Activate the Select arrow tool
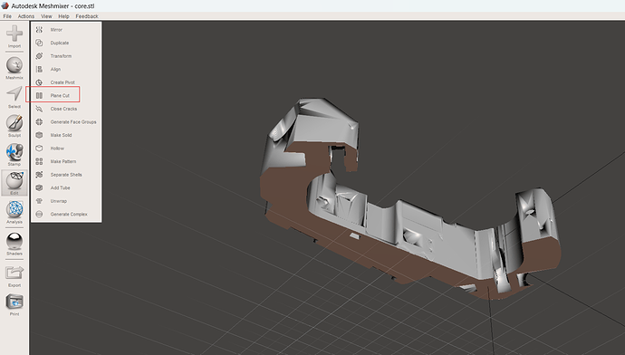The height and width of the screenshot is (355, 625). pos(14,94)
